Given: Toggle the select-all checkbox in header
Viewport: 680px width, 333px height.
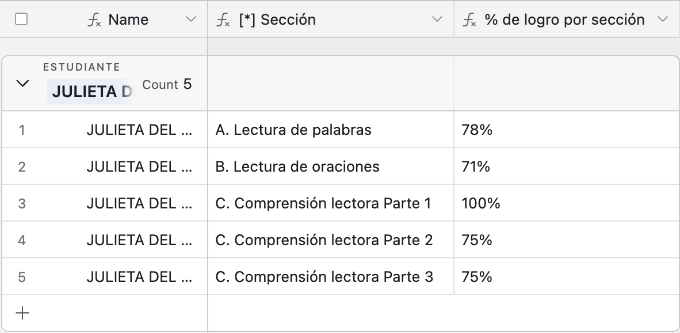Looking at the screenshot, I should coord(21,19).
